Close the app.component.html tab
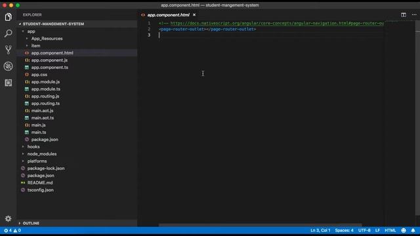Viewport: 420px width, 236px height. pos(194,14)
